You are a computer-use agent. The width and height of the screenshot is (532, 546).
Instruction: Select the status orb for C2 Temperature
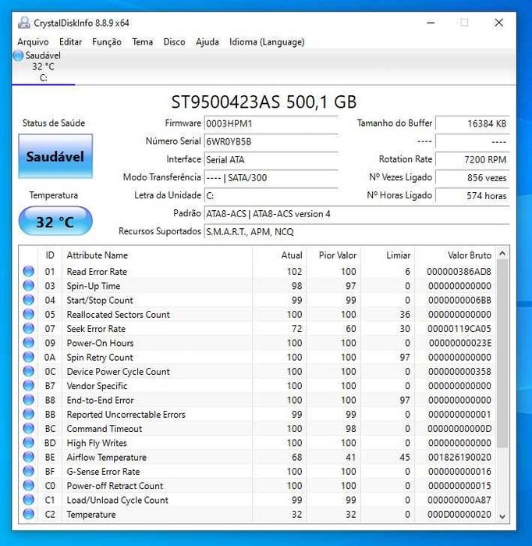click(x=29, y=514)
